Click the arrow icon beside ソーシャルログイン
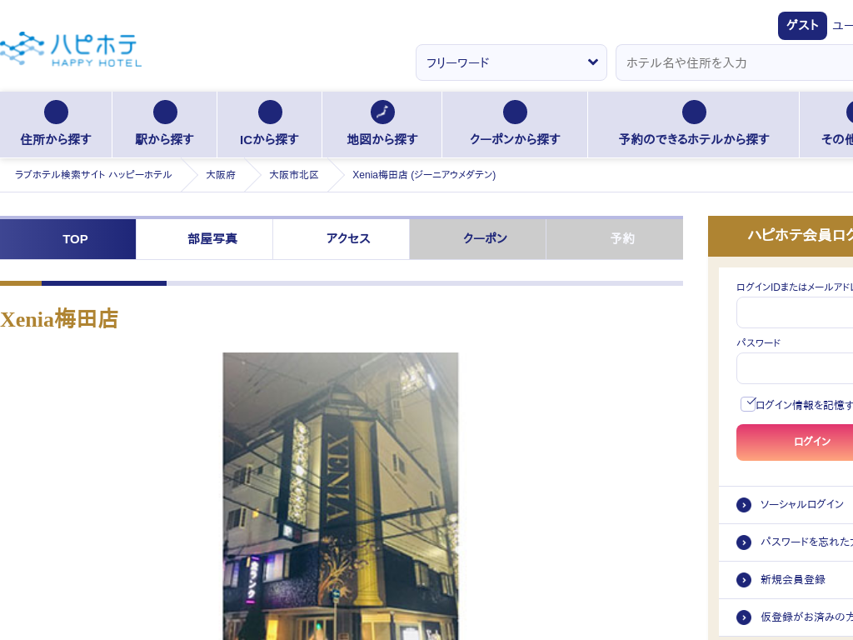853x640 pixels. [x=744, y=505]
